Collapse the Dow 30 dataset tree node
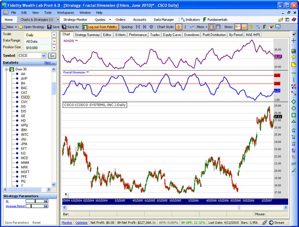Viewport: 299px width, 227px height. tap(6, 69)
